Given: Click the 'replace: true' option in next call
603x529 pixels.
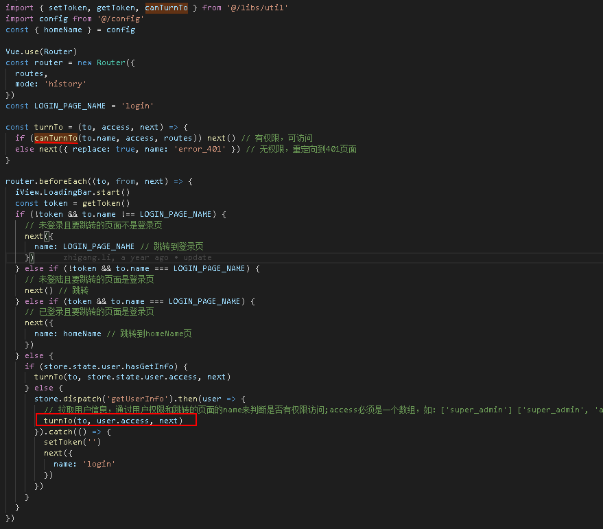Looking at the screenshot, I should pos(104,149).
